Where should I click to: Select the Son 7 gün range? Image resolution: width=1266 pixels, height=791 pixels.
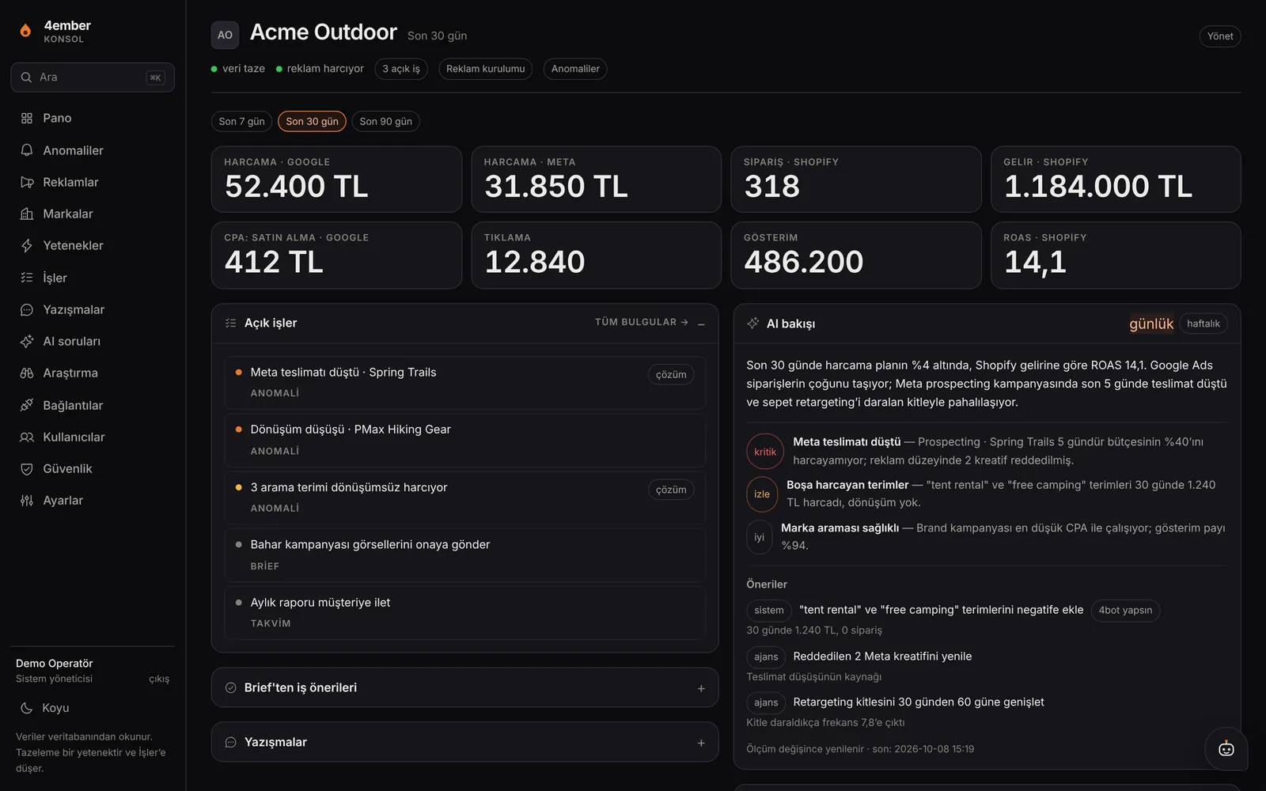click(242, 121)
